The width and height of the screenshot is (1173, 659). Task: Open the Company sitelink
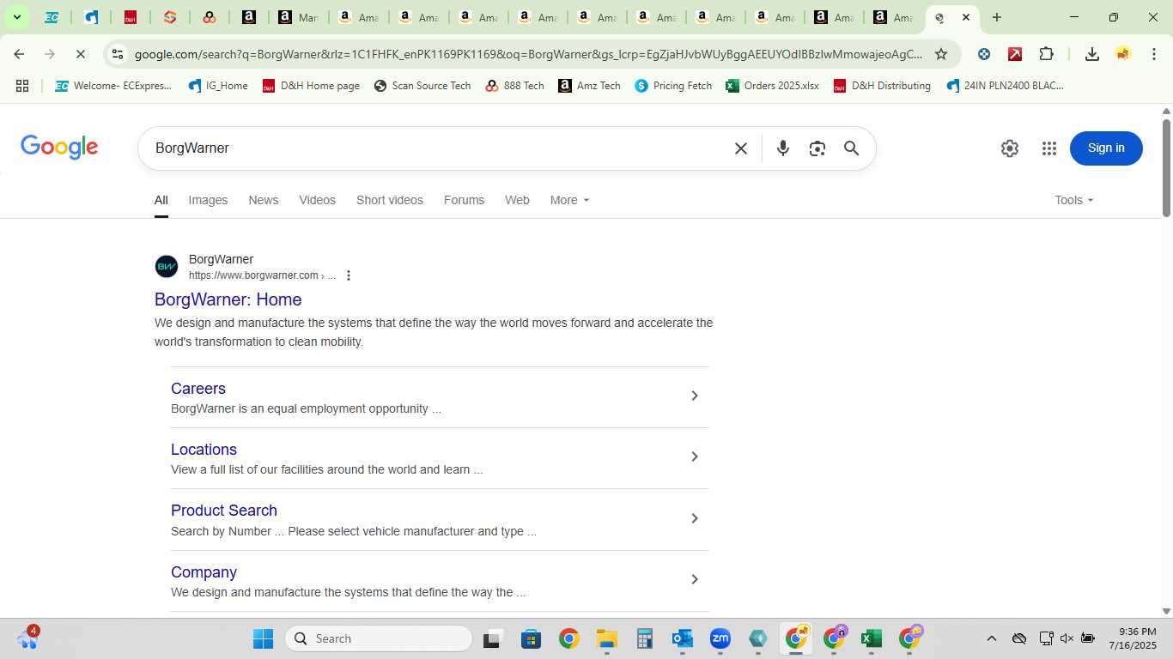(204, 572)
